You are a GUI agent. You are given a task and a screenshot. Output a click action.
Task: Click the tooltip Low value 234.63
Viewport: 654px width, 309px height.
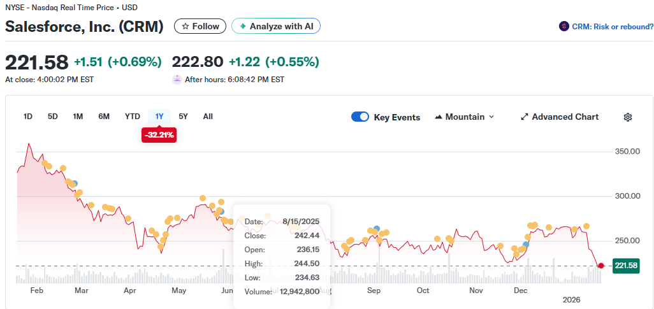[308, 278]
